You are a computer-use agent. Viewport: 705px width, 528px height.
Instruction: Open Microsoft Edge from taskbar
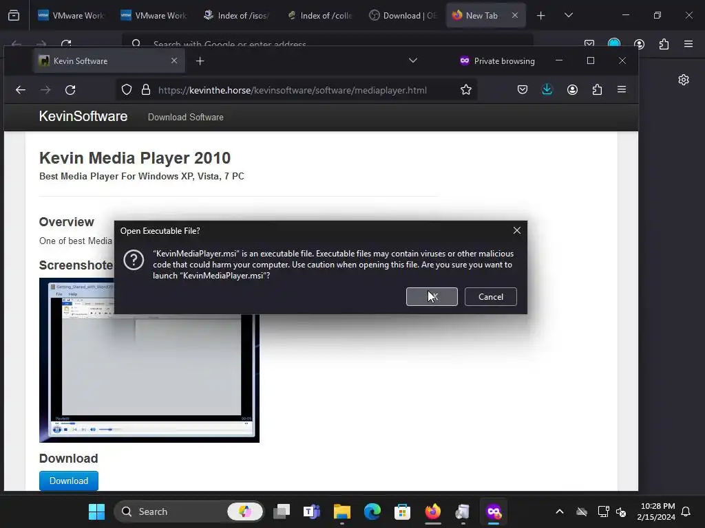372,511
